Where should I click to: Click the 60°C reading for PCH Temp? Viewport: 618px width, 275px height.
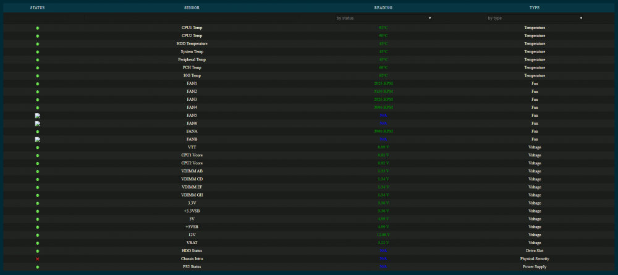coord(383,68)
